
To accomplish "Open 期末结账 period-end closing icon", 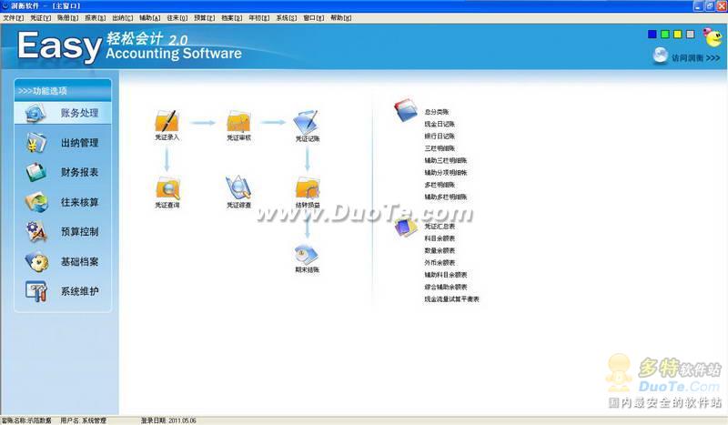I will click(308, 258).
